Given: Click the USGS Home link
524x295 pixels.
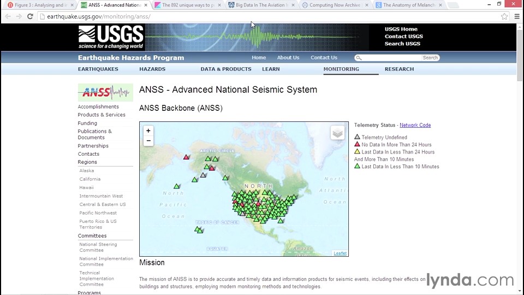Looking at the screenshot, I should tap(401, 29).
